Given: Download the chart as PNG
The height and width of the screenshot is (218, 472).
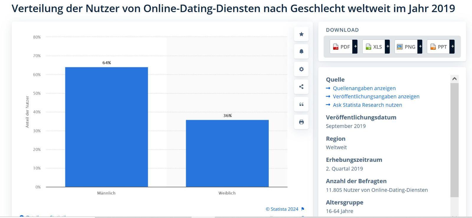Looking at the screenshot, I should [x=406, y=47].
